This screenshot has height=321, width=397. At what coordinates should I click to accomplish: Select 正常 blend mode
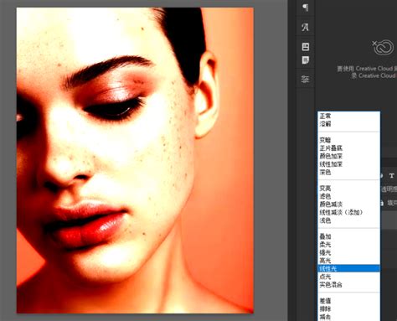click(x=325, y=116)
